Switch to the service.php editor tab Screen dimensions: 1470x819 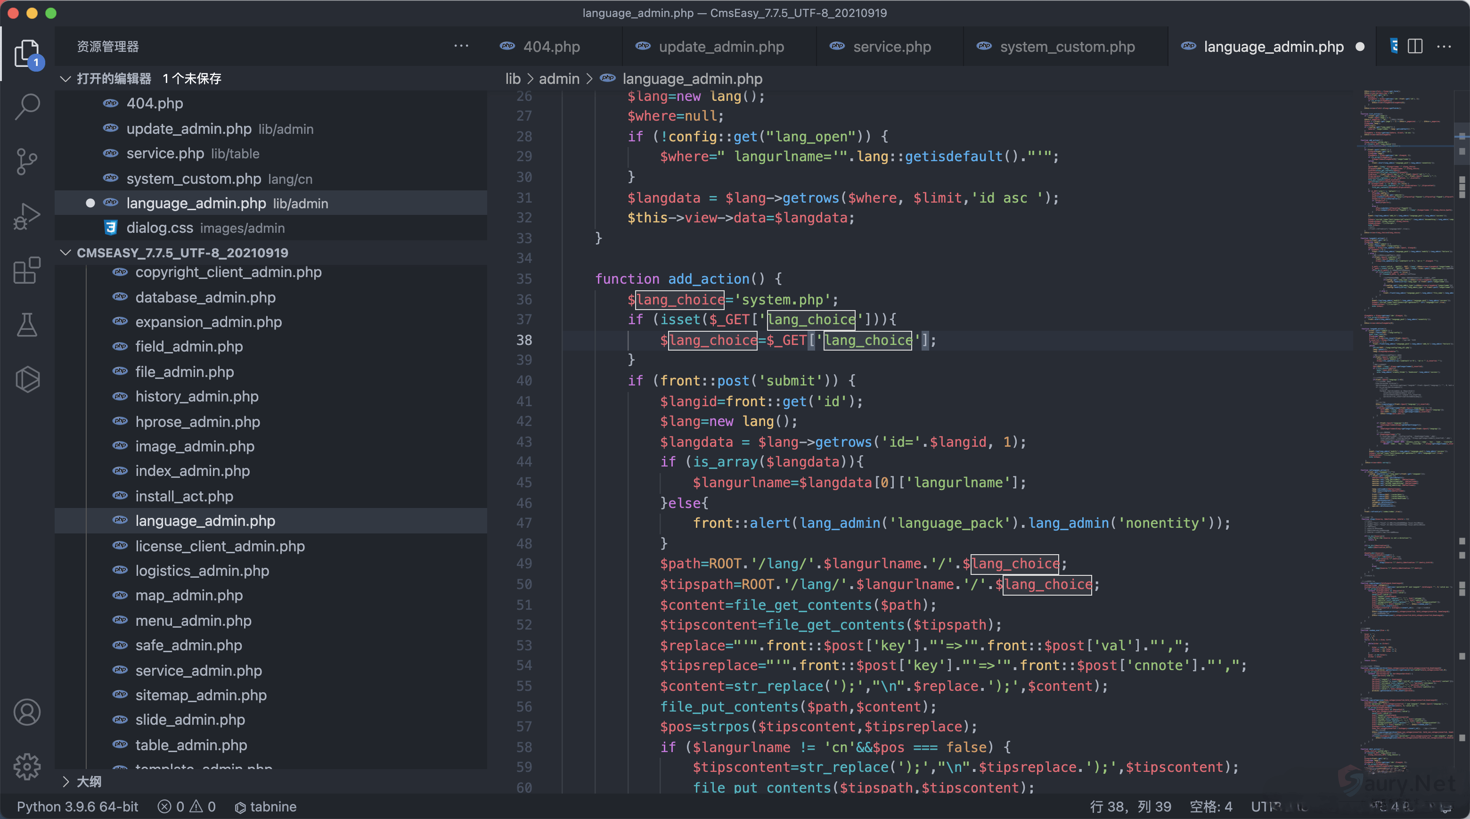click(891, 47)
